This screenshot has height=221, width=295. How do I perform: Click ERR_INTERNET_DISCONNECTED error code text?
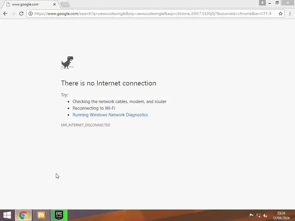86,125
